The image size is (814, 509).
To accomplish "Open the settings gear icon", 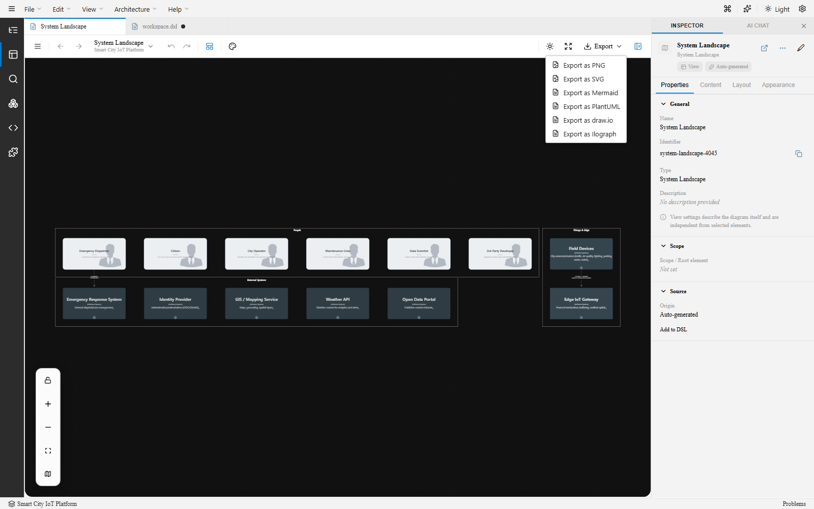I will [802, 9].
